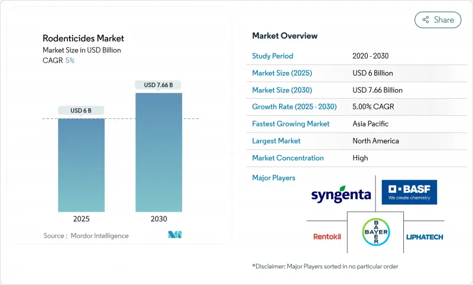473x285 pixels.
Task: Click the Source Mordor Intelligence text
Action: (x=86, y=236)
